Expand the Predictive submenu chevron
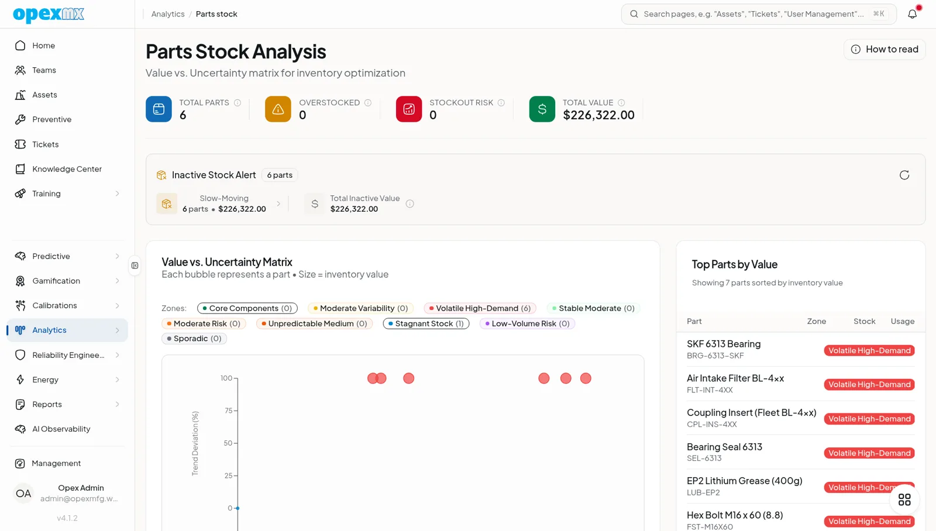The height and width of the screenshot is (531, 936). click(117, 256)
